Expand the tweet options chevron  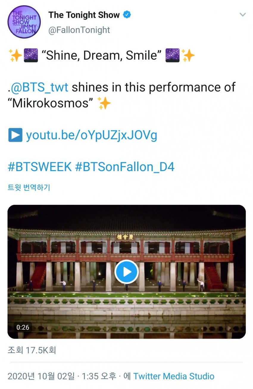click(243, 15)
